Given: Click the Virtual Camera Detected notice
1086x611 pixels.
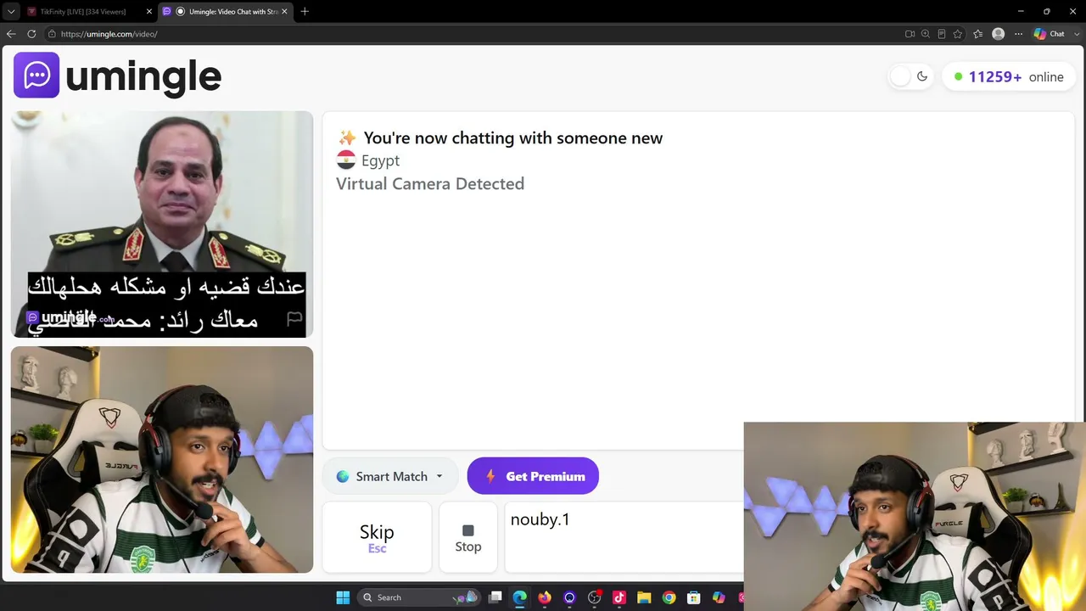Looking at the screenshot, I should pyautogui.click(x=430, y=183).
